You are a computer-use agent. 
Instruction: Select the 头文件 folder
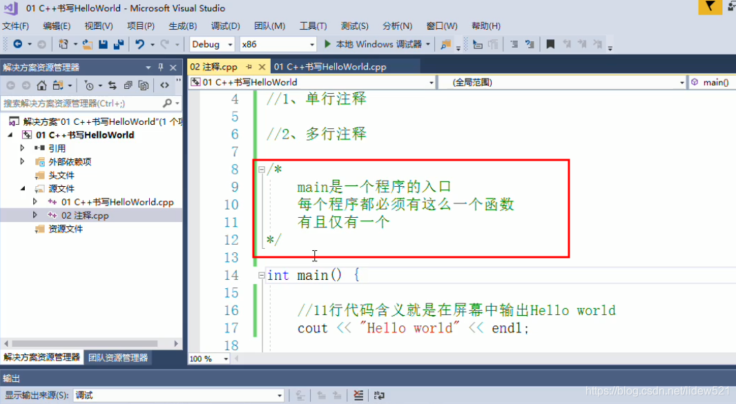(61, 175)
